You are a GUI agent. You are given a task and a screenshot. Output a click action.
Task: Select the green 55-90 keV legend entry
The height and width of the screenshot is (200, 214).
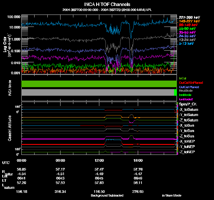tap(187, 29)
